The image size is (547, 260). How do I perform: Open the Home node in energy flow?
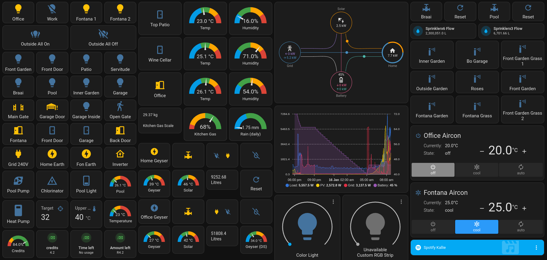(x=393, y=52)
